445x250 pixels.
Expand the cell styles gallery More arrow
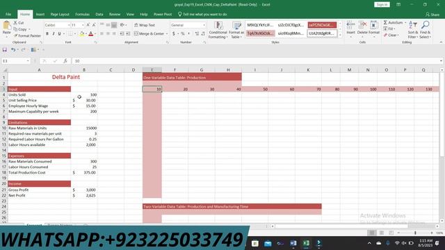[340, 35]
